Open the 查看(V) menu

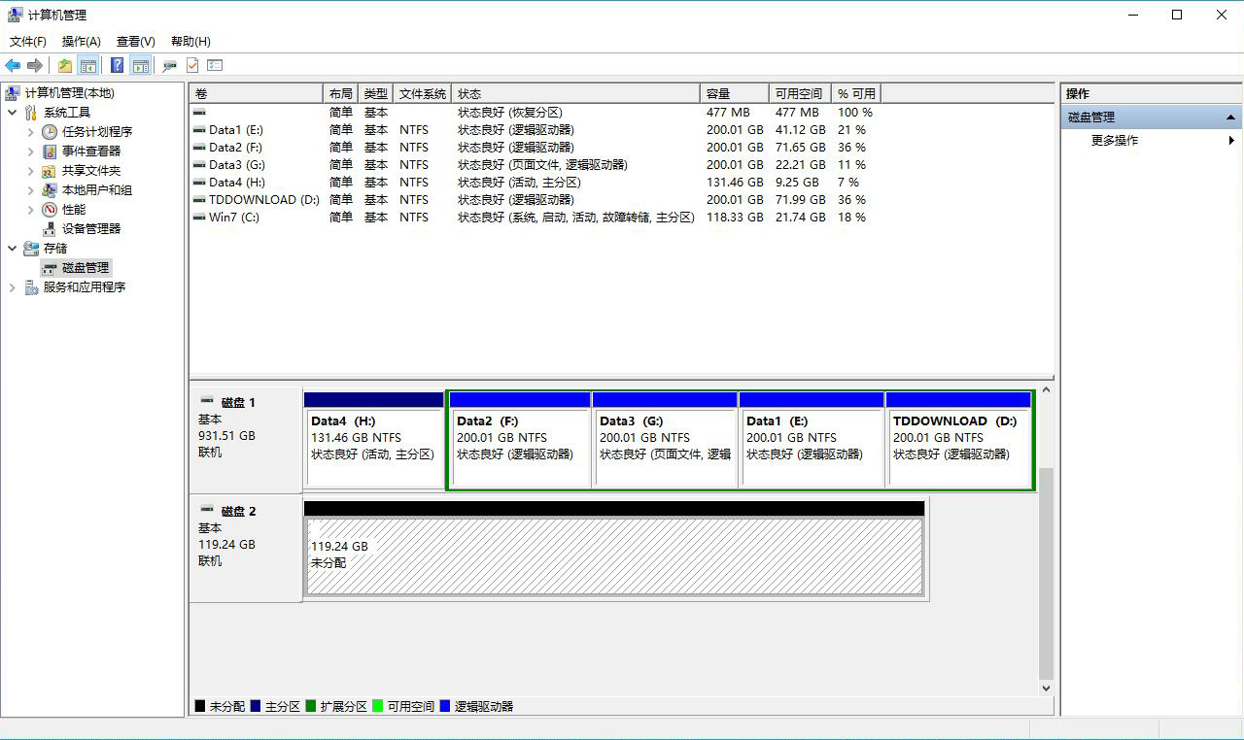click(x=136, y=42)
